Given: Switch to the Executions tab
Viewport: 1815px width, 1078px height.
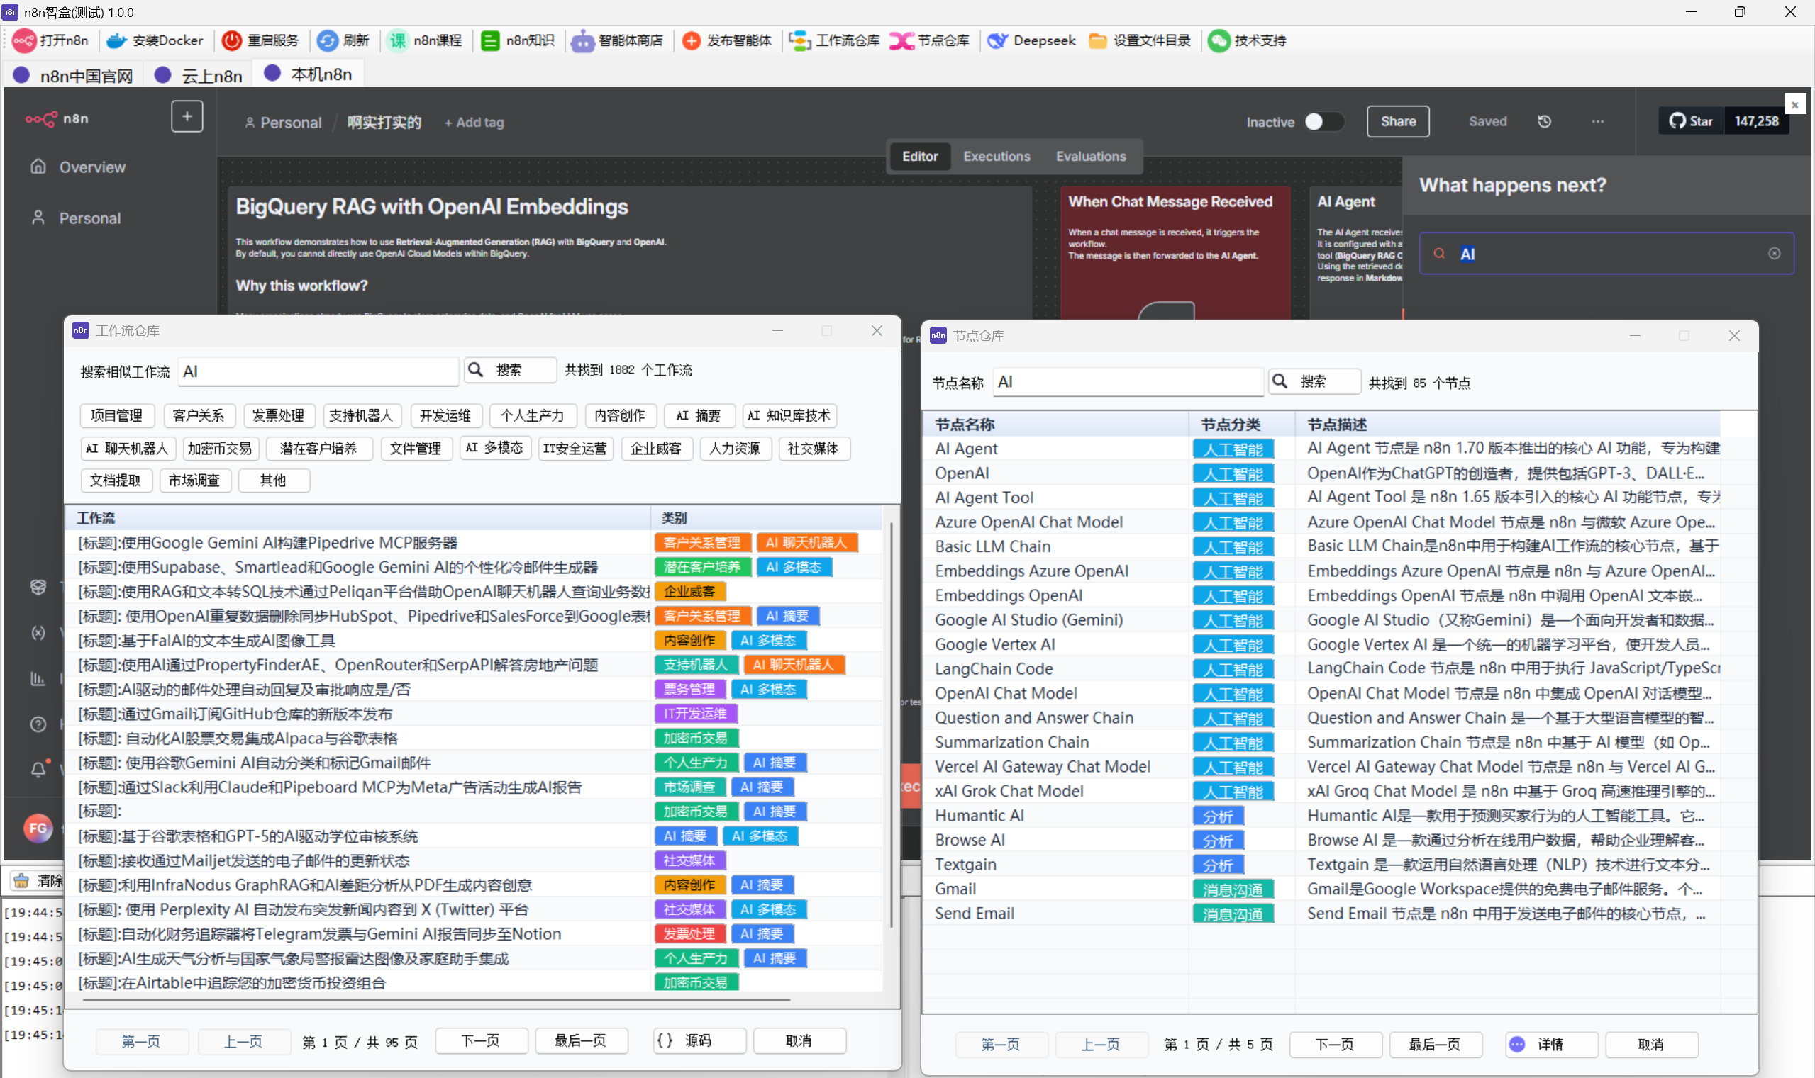Looking at the screenshot, I should (x=997, y=156).
